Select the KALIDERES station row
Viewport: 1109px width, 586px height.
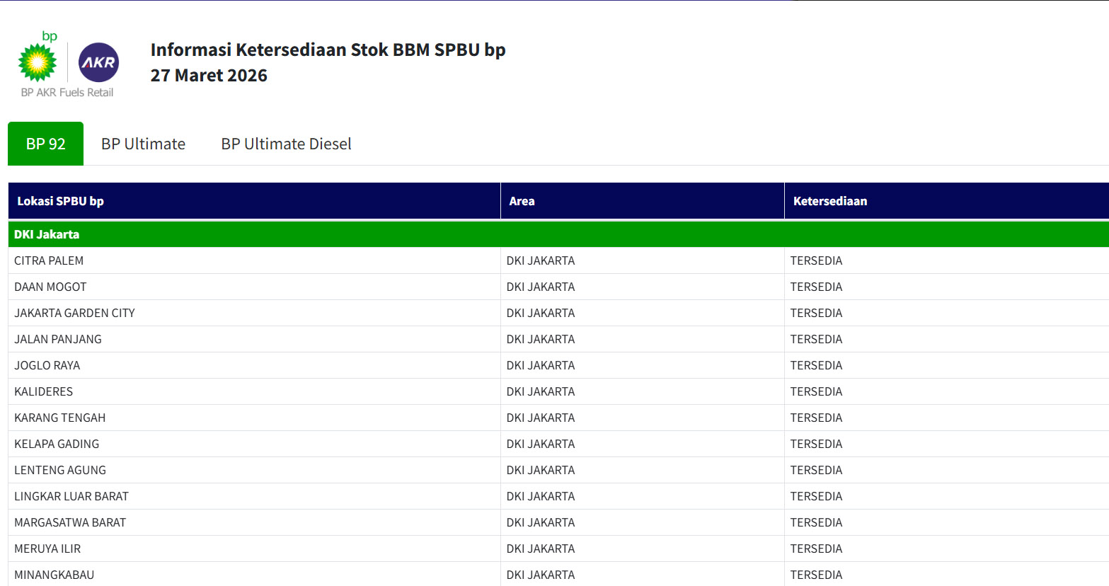pyautogui.click(x=44, y=392)
